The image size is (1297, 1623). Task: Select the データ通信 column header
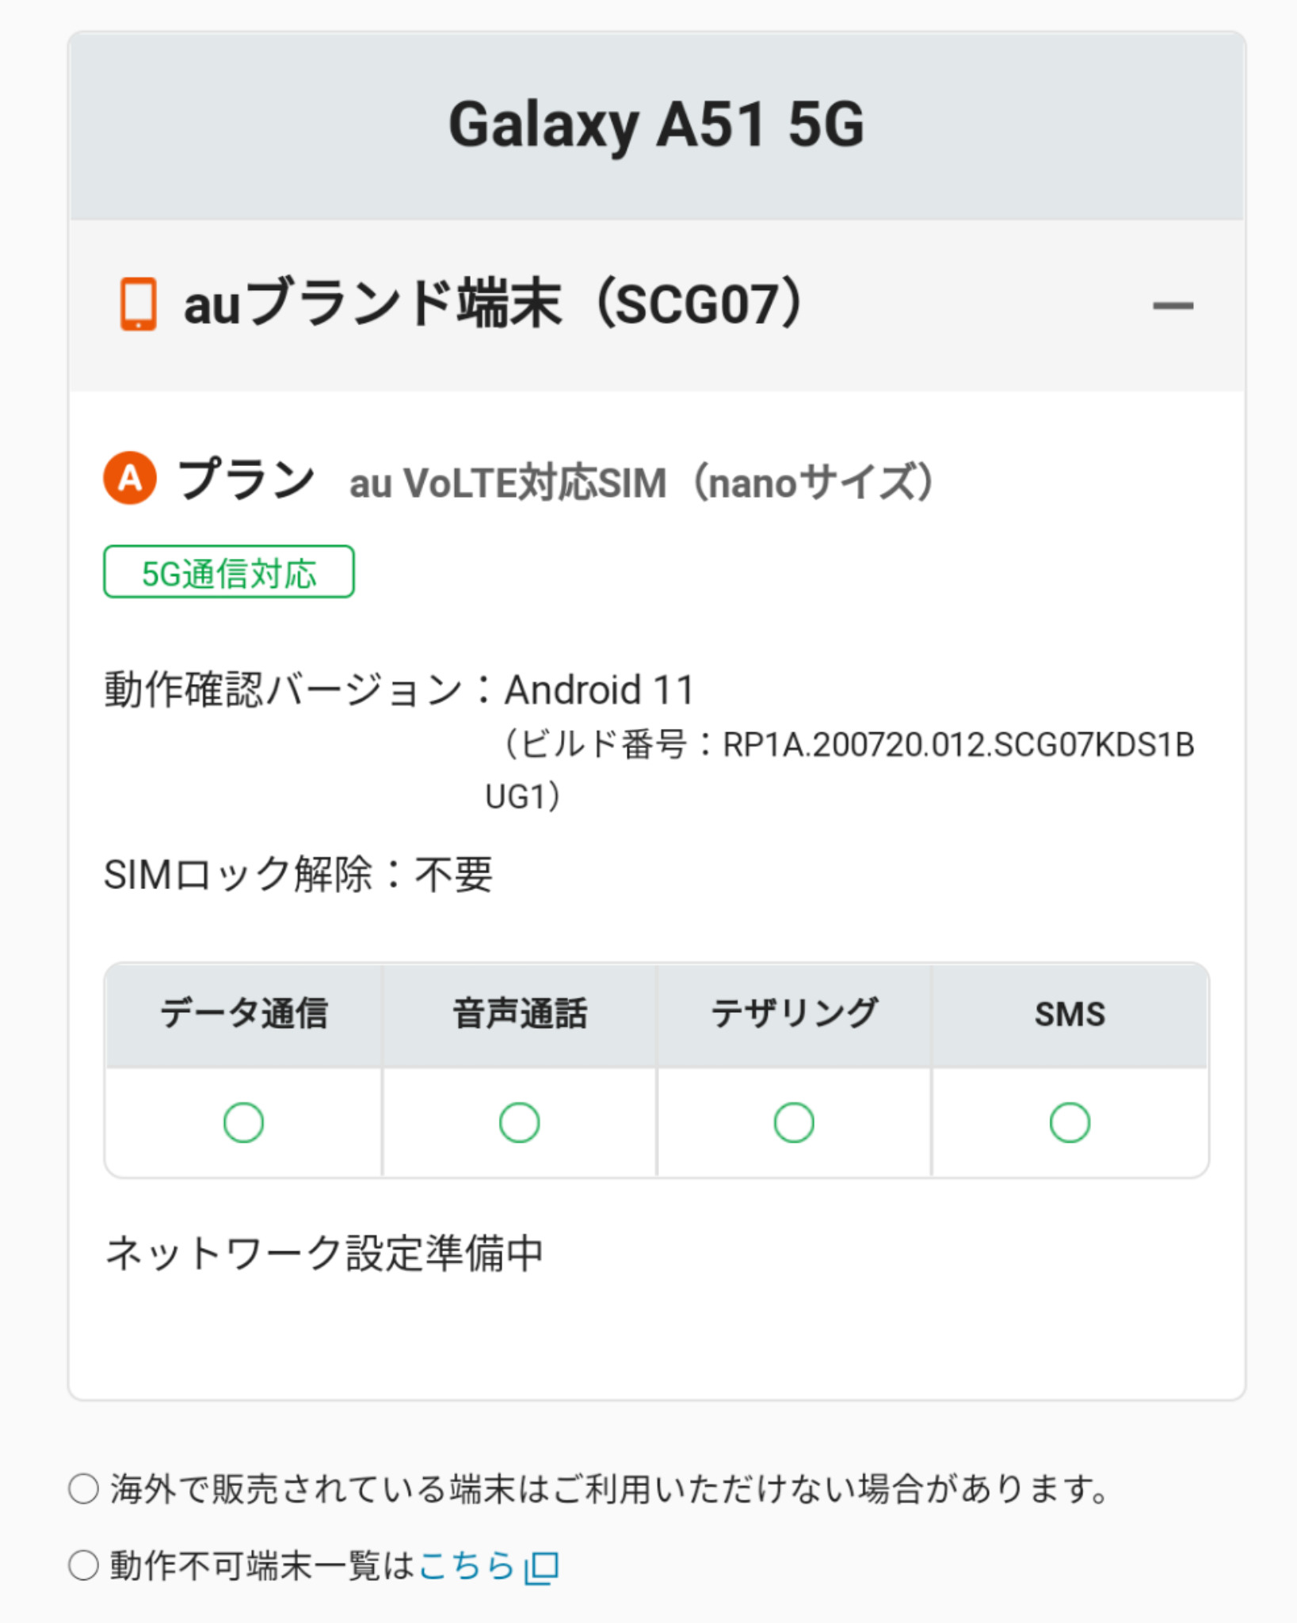243,1014
